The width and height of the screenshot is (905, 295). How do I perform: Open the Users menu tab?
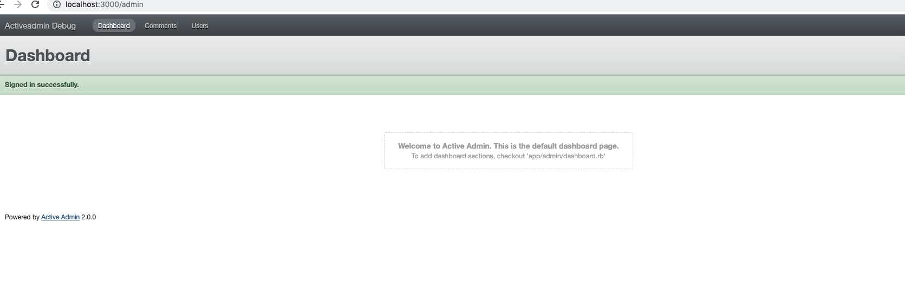[200, 25]
